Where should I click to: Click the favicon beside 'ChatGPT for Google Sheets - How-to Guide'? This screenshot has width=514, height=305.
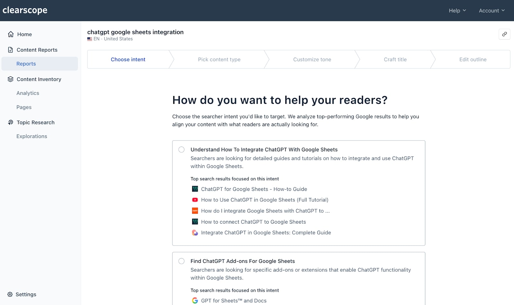click(195, 189)
